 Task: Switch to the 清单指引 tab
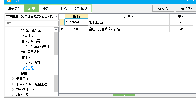coord(14,8)
